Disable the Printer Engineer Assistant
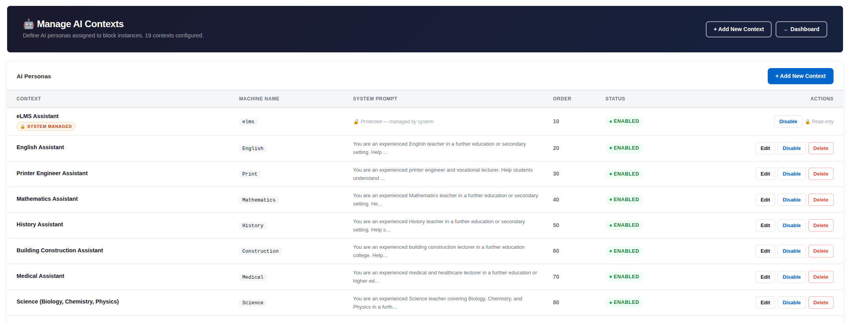The image size is (858, 322). click(792, 174)
